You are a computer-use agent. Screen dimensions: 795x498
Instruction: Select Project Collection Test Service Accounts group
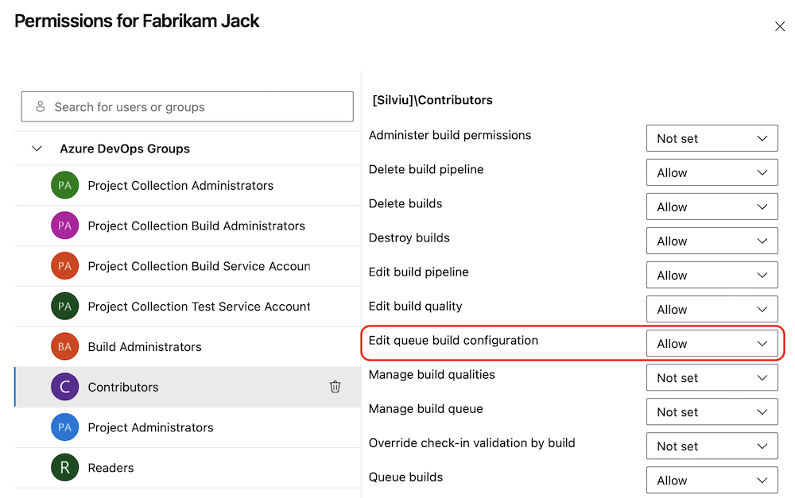(199, 307)
